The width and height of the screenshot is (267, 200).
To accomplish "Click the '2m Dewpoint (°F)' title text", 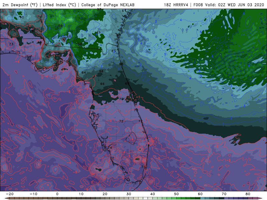I will click(20, 5).
